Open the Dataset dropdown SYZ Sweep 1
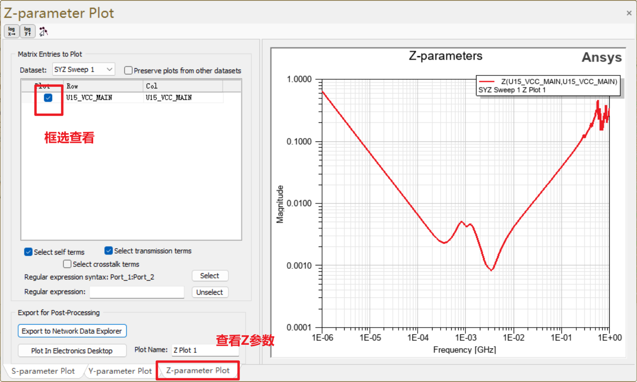This screenshot has width=637, height=382. point(83,69)
